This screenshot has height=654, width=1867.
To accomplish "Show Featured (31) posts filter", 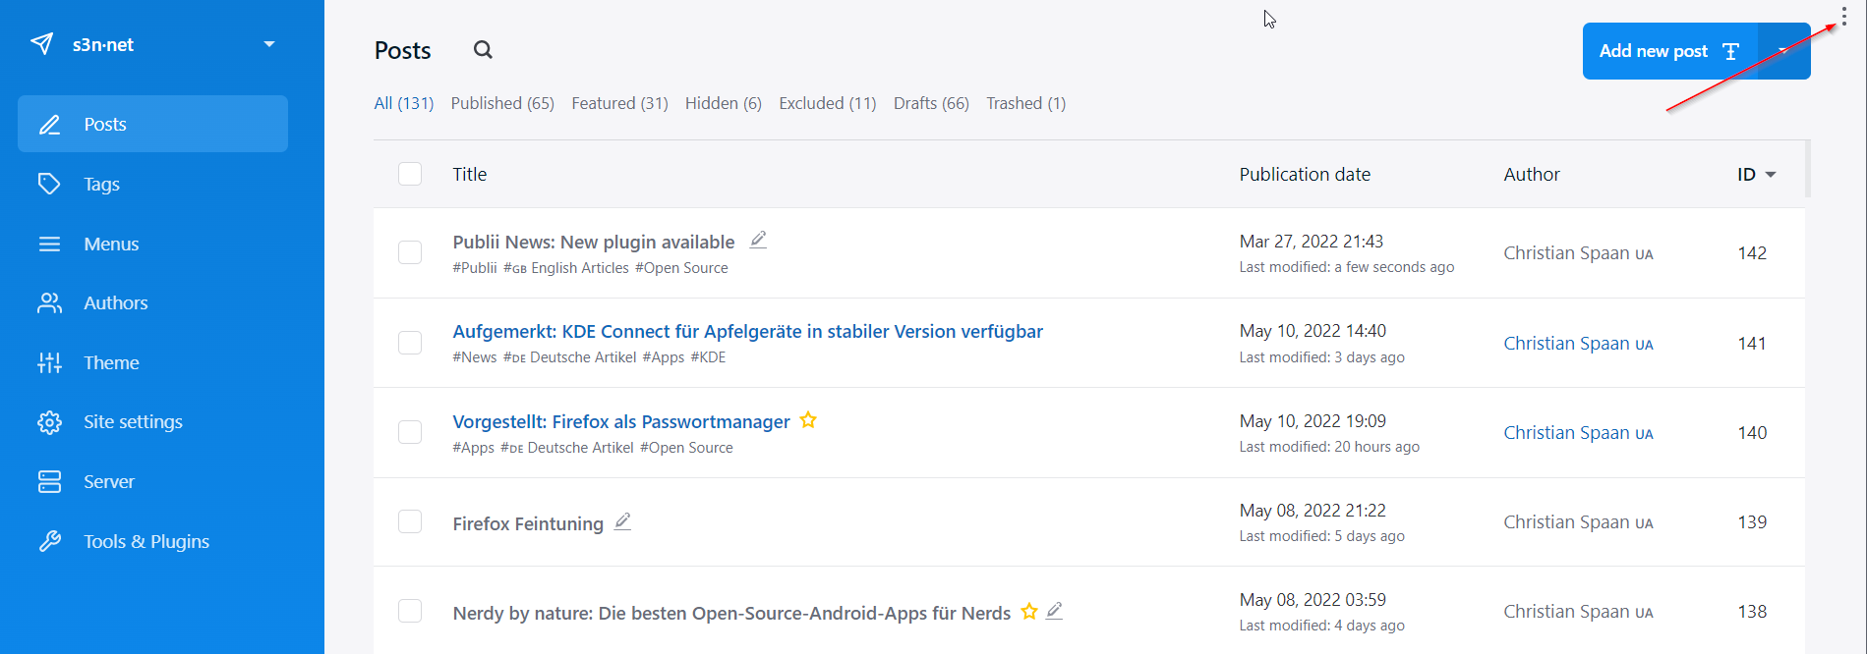I will [619, 103].
